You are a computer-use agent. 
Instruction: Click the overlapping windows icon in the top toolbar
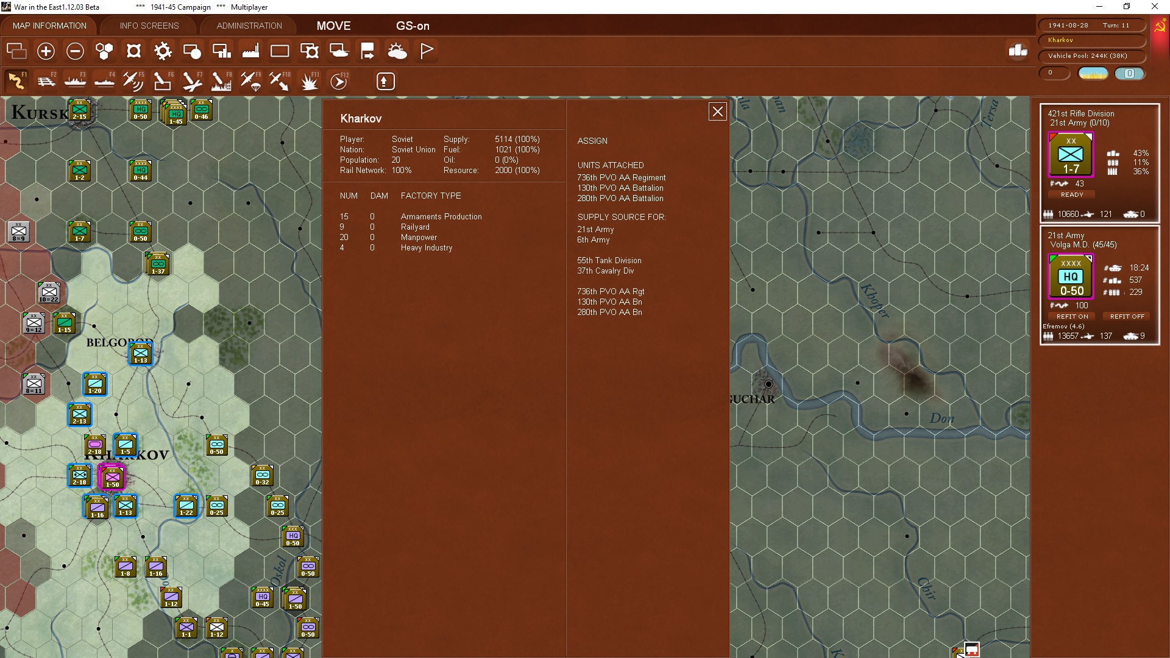point(16,51)
